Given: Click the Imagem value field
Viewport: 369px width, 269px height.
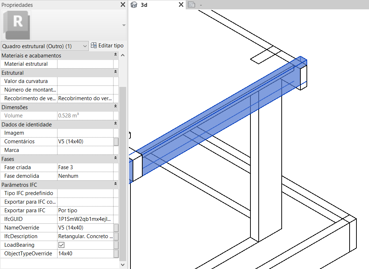Looking at the screenshot, I should [x=85, y=133].
